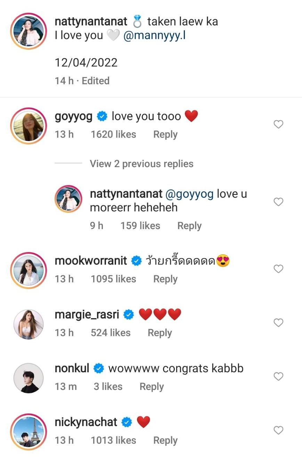View the 1620 likes on goyyog's comment
The image size is (302, 460).
tap(113, 134)
